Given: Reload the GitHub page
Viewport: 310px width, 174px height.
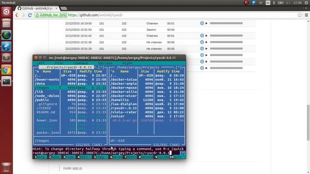Looking at the screenshot, I should [30, 15].
